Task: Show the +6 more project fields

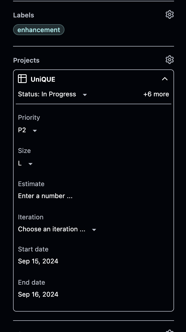Action: 156,94
